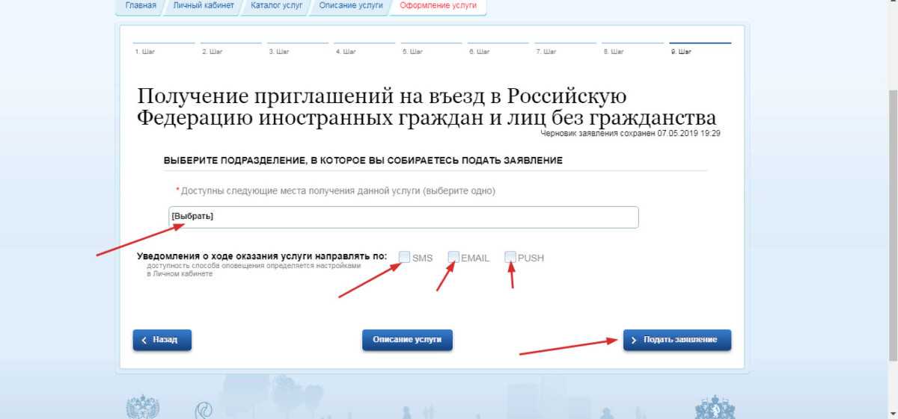The width and height of the screenshot is (898, 419).
Task: Tick the EMAIL notification checkbox
Action: pos(453,257)
